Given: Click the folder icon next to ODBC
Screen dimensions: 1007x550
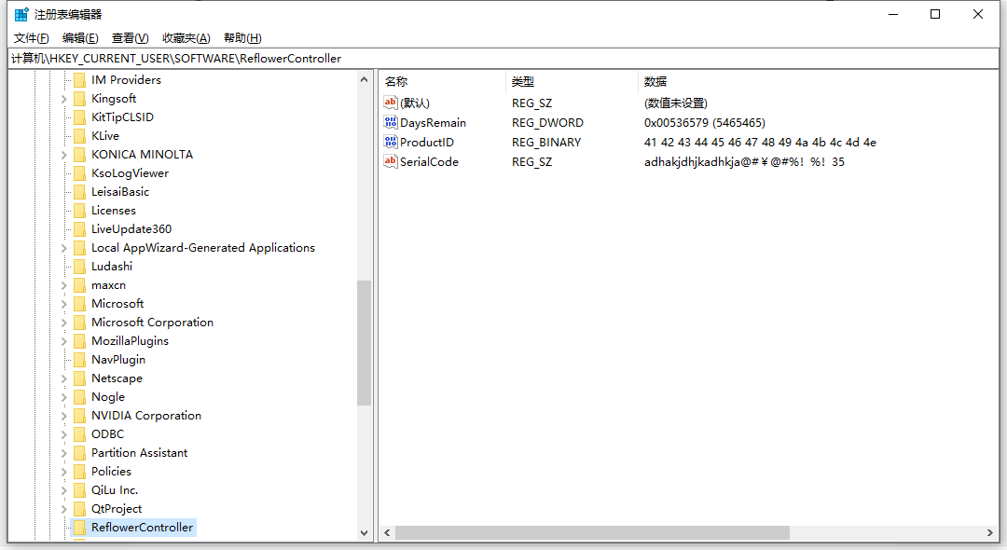Looking at the screenshot, I should (x=79, y=433).
